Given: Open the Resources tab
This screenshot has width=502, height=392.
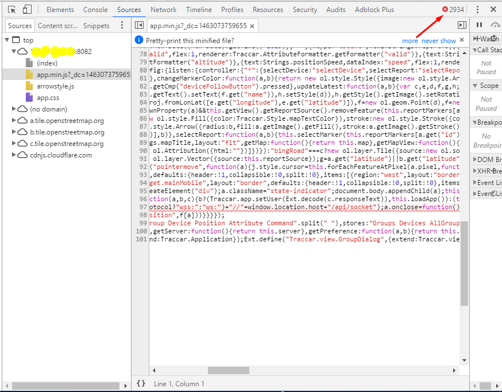Looking at the screenshot, I should coord(268,10).
